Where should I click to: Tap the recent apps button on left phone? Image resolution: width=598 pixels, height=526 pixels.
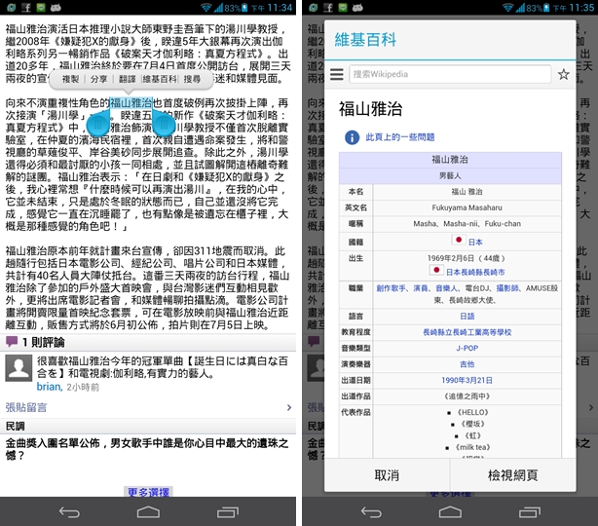coord(228,512)
